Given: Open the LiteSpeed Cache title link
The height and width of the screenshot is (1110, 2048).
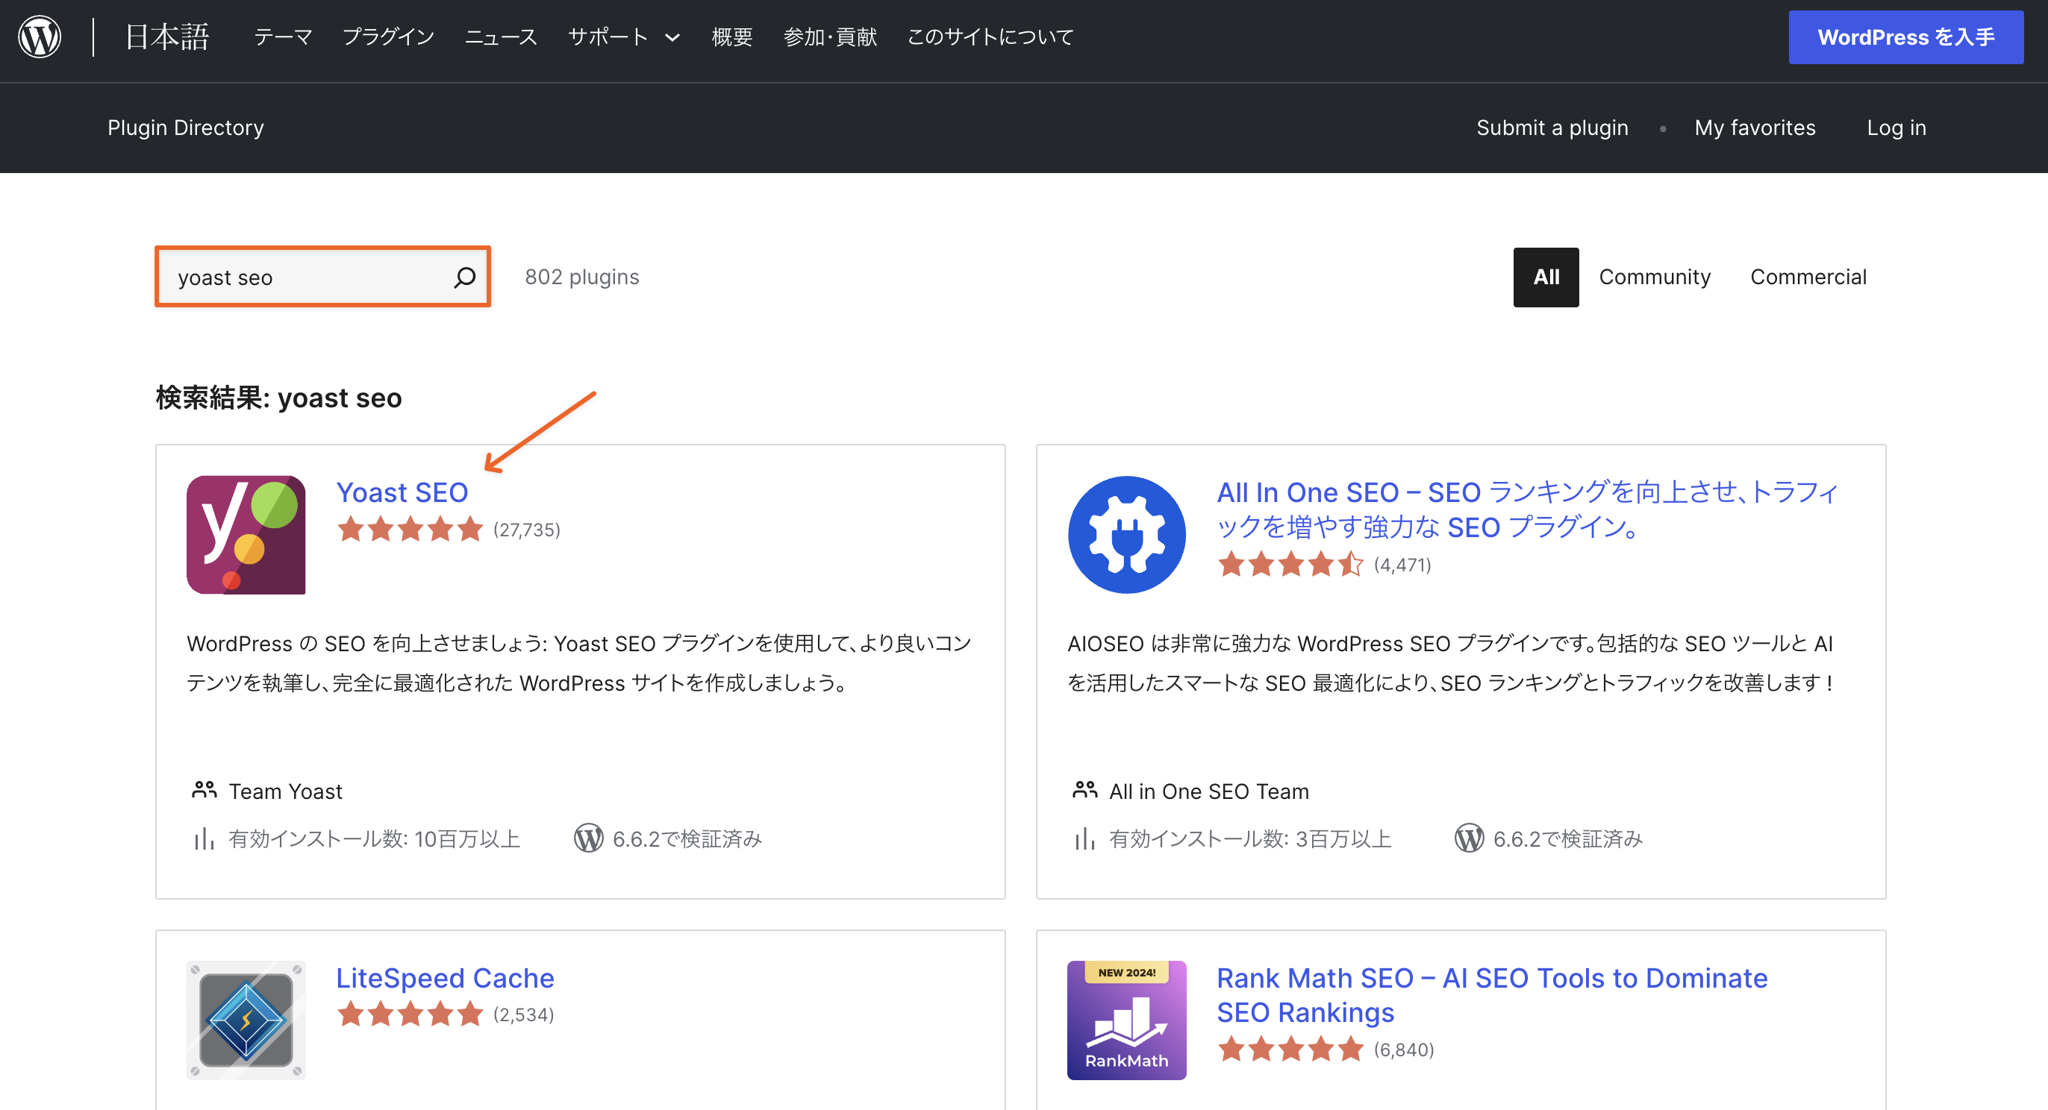Looking at the screenshot, I should tap(446, 978).
